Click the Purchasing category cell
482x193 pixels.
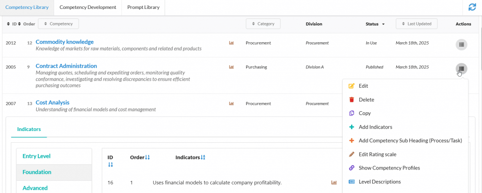tap(257, 67)
